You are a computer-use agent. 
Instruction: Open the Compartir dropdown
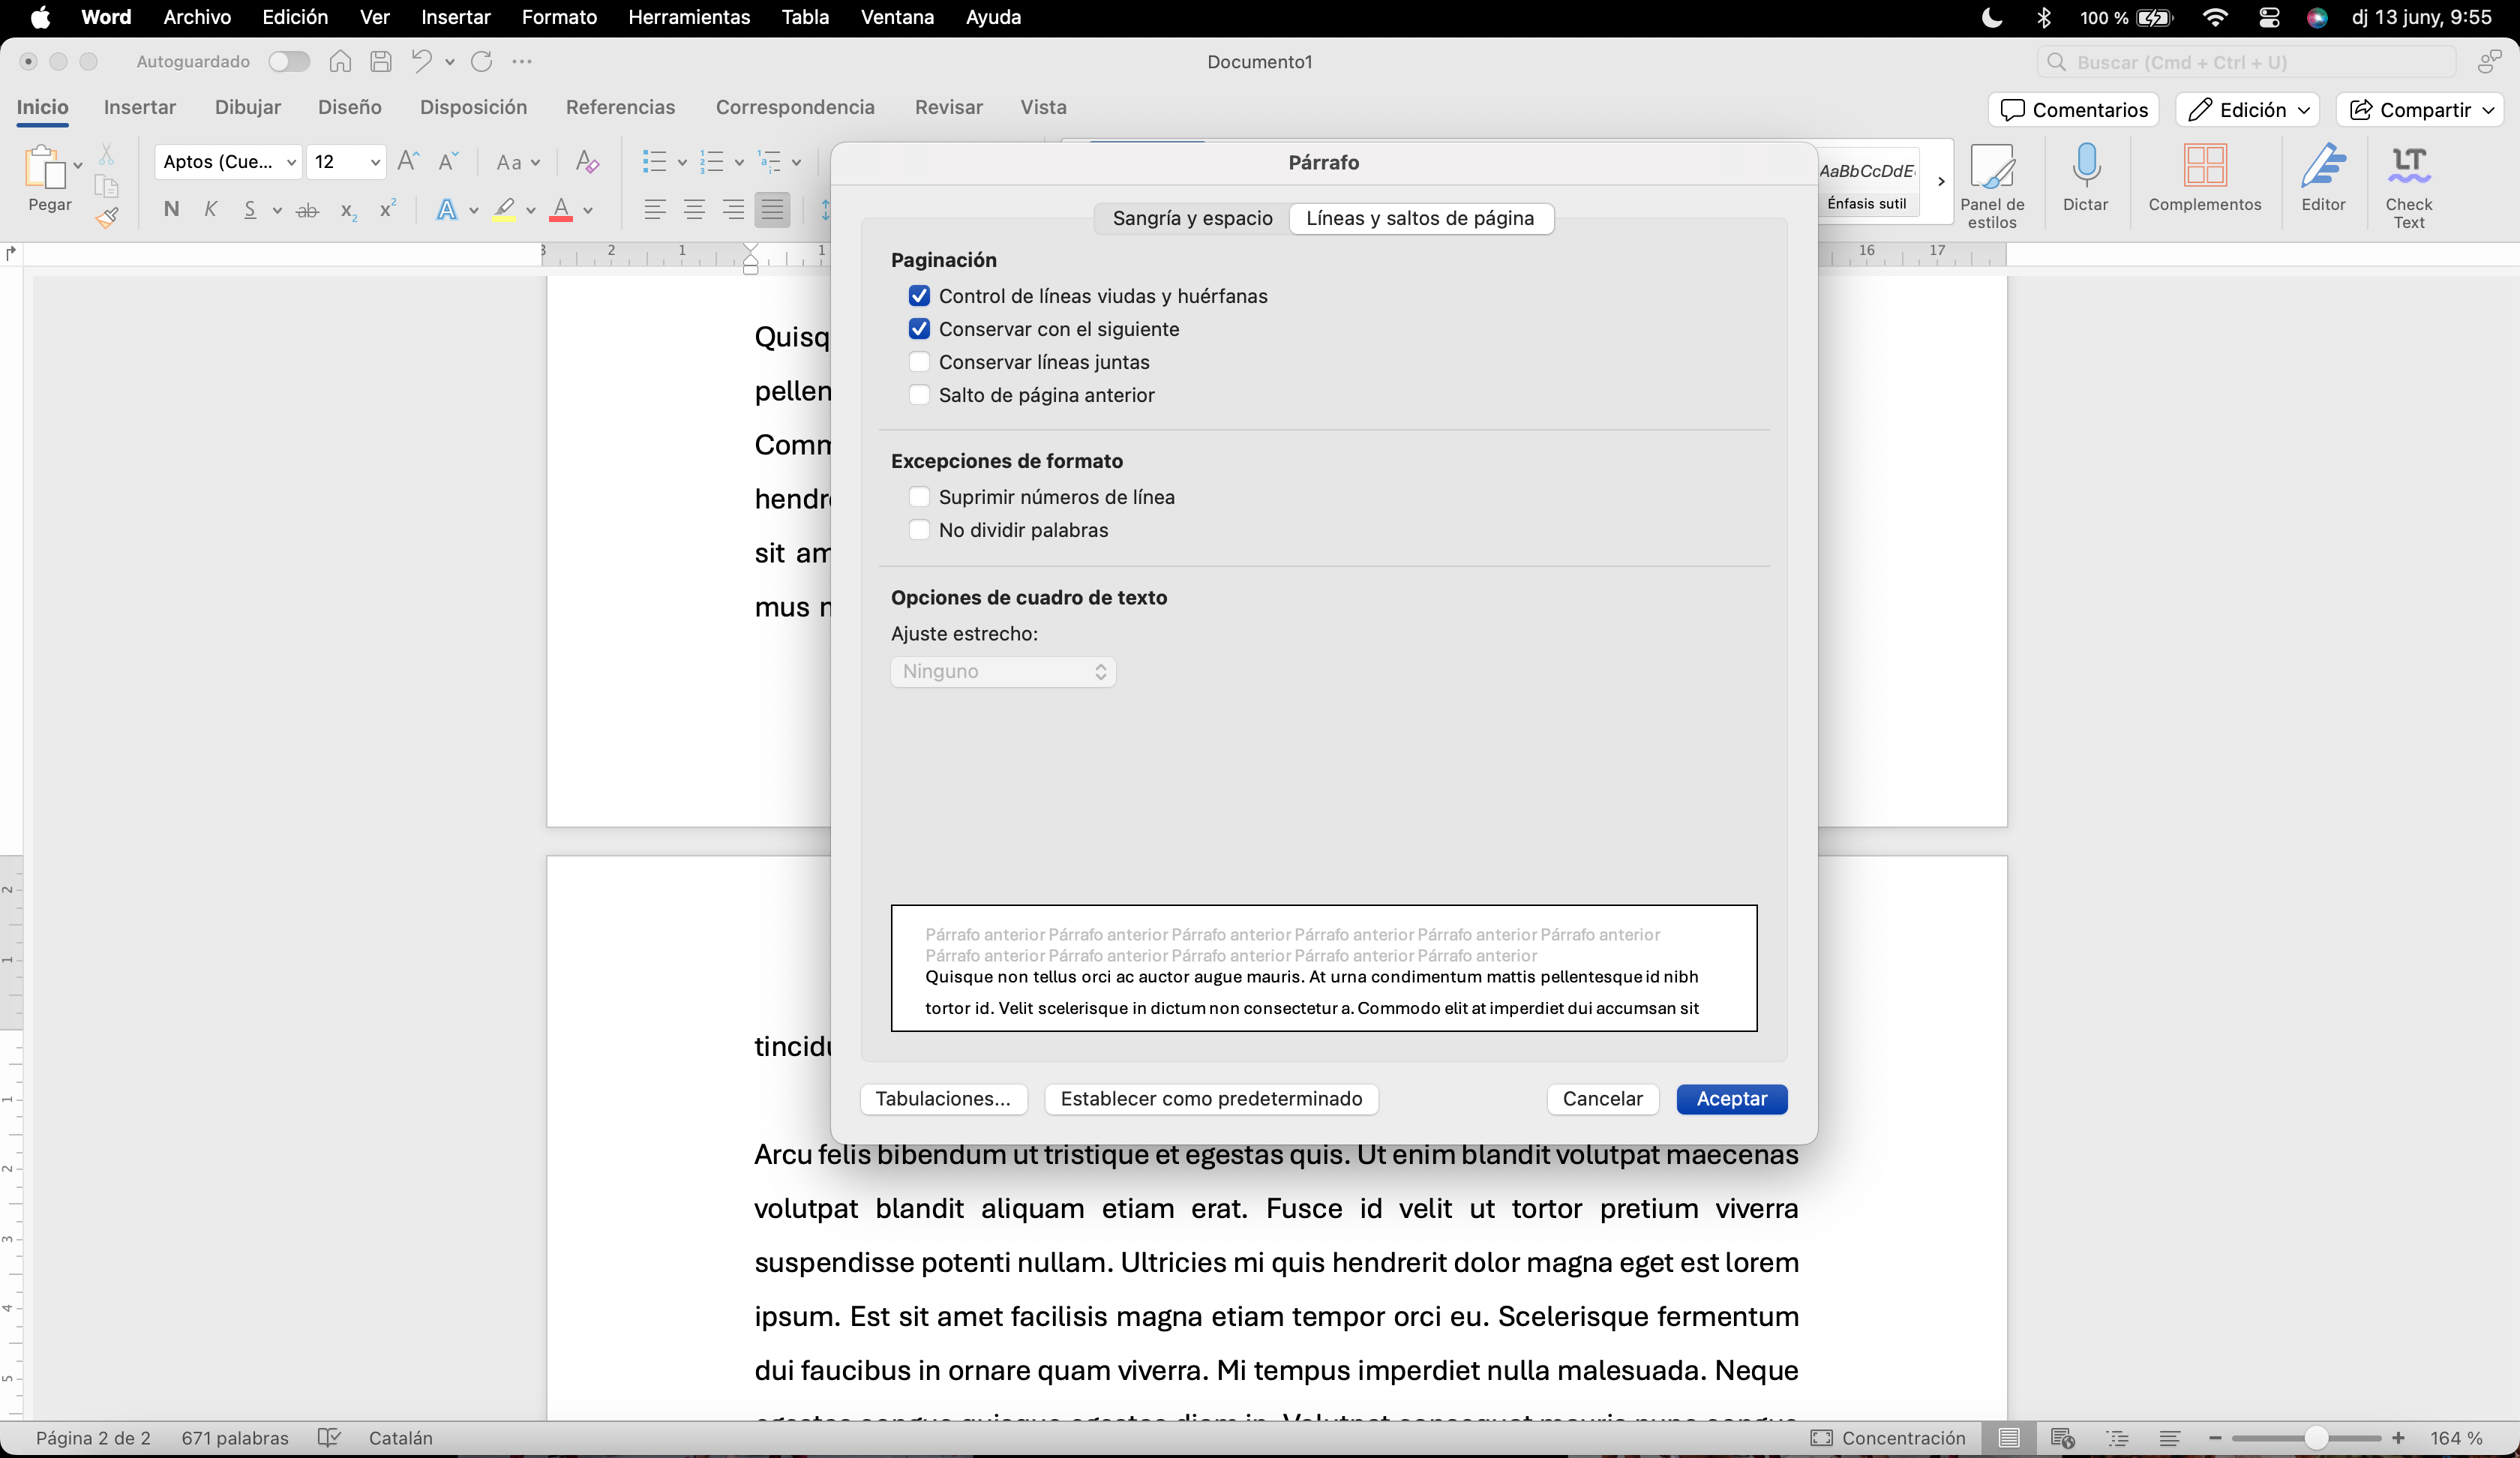click(2420, 110)
